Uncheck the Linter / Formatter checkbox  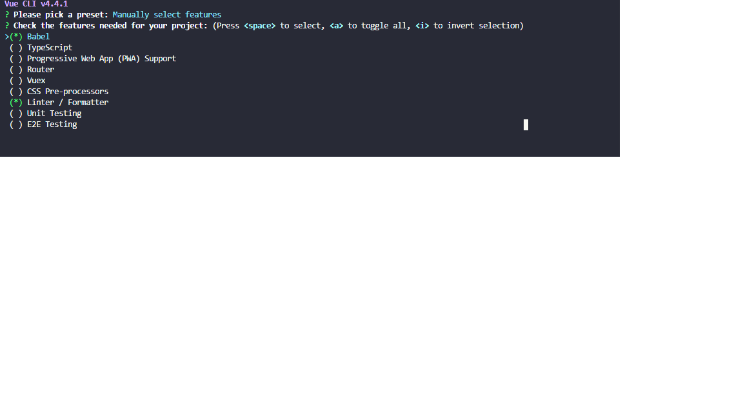click(16, 103)
